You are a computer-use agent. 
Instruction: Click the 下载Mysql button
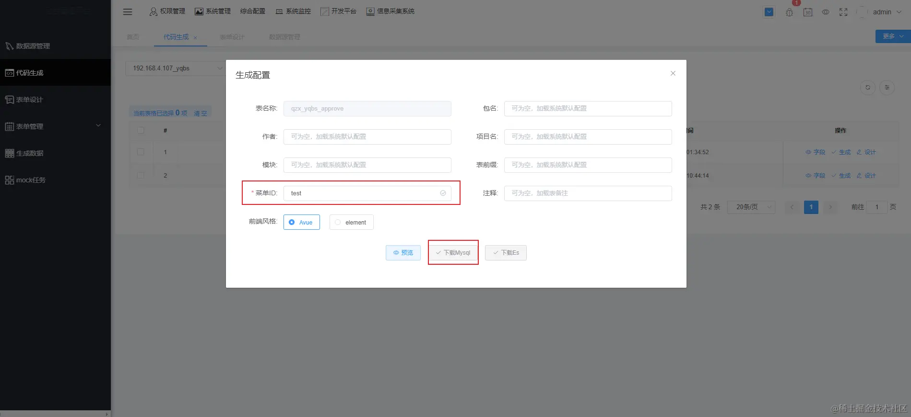tap(453, 253)
